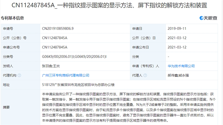Select the classification code G06K9/00(2006.01)I
223x125 pixels.
pos(58,57)
